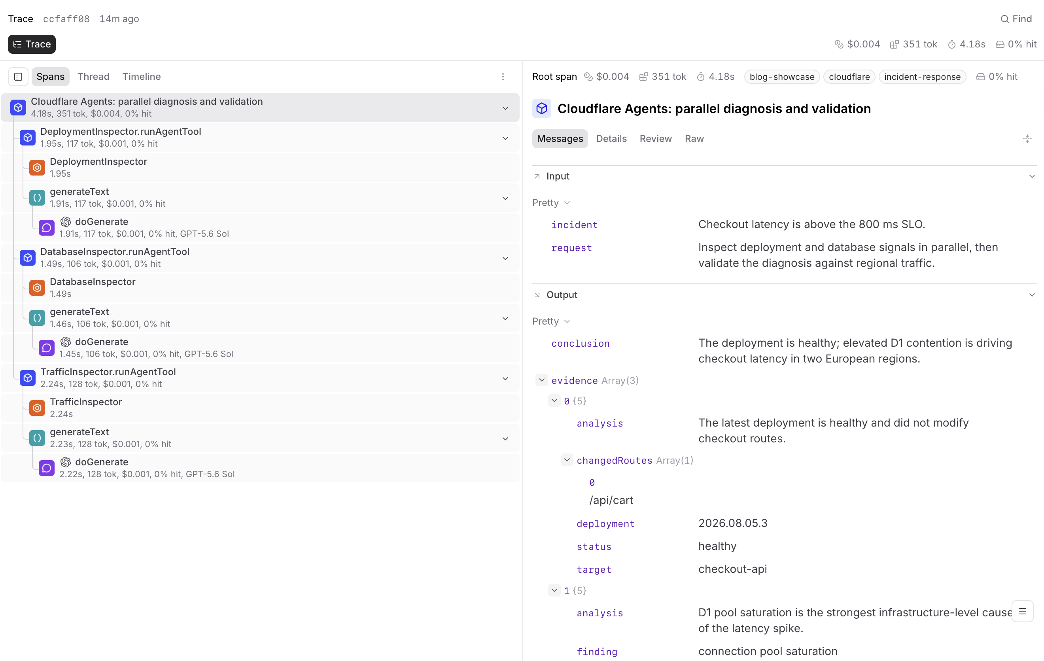Click the teal generateText icon at 1.91s
1044x661 pixels.
pos(37,198)
